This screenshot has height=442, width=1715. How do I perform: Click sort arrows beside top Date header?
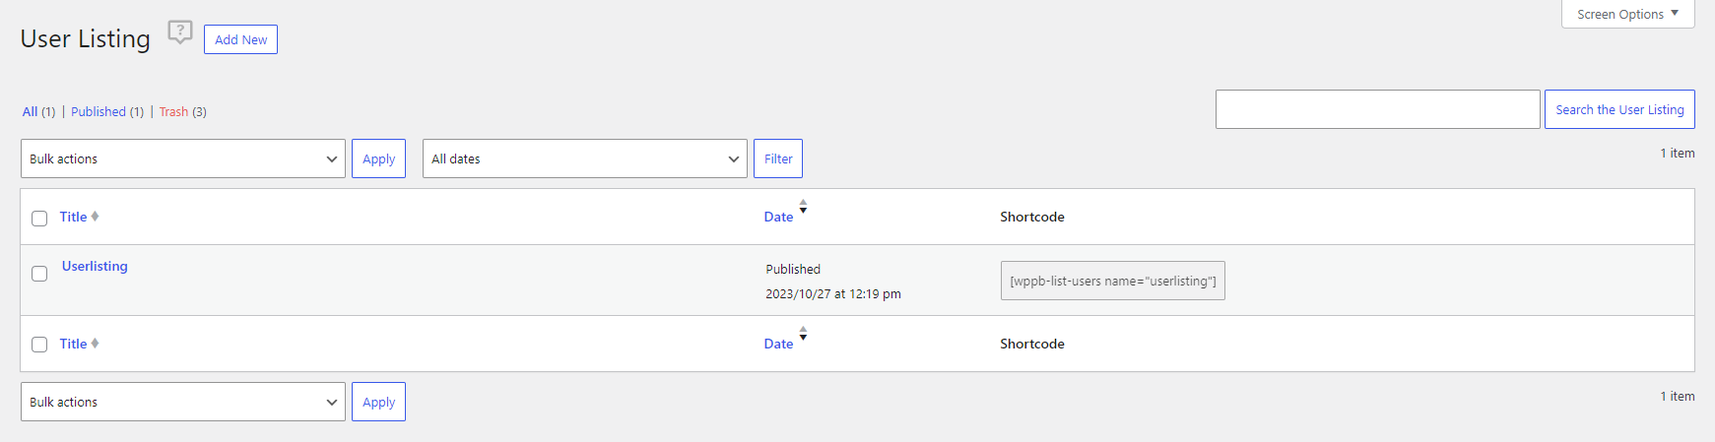point(803,207)
